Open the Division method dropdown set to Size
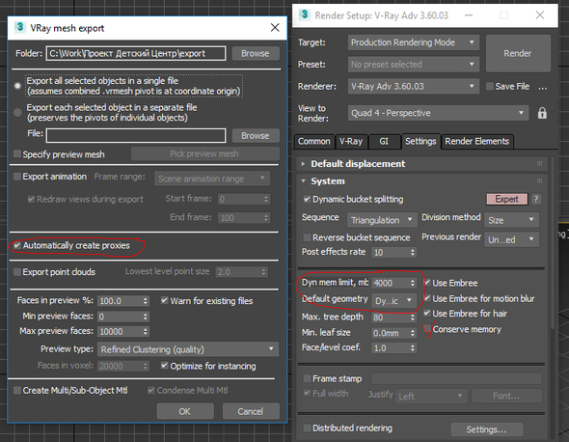The width and height of the screenshot is (569, 442). [512, 220]
